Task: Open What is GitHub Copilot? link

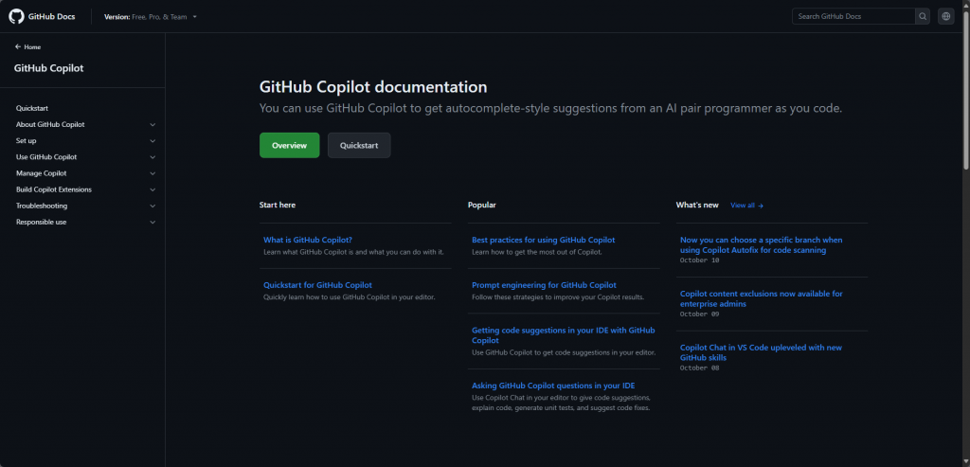Action: coord(308,240)
